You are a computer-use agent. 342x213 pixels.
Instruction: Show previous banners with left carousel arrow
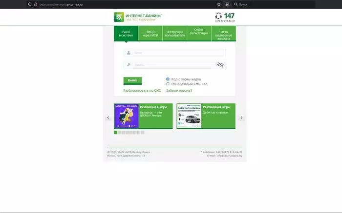108,117
